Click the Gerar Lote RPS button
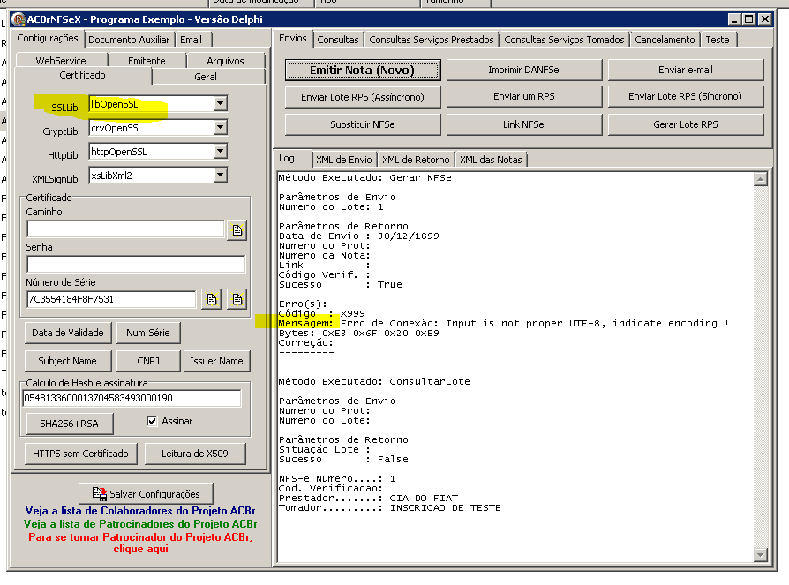Viewport: 789px width, 585px height. coord(686,124)
